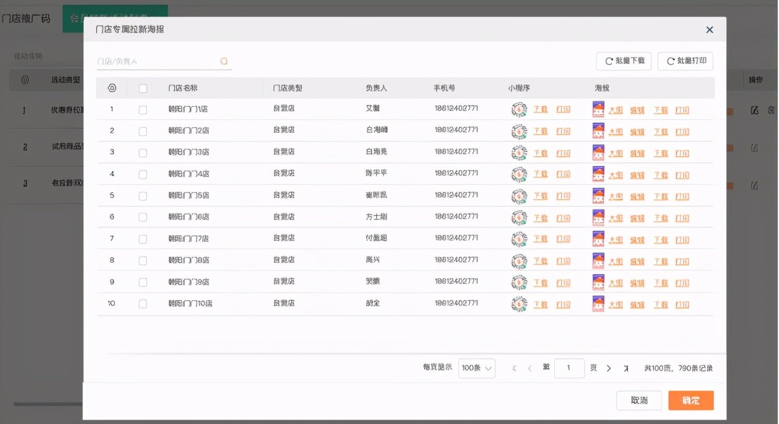
Task: Click the 取消 cancel button
Action: point(639,401)
